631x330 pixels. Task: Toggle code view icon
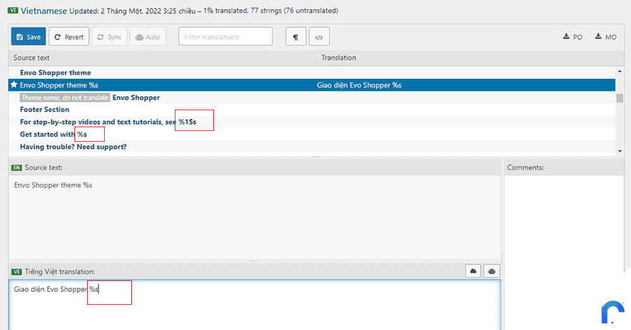point(319,37)
